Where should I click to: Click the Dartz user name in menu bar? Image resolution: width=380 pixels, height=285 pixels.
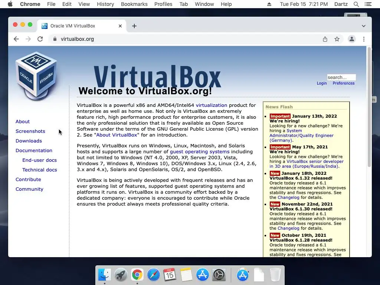click(341, 4)
